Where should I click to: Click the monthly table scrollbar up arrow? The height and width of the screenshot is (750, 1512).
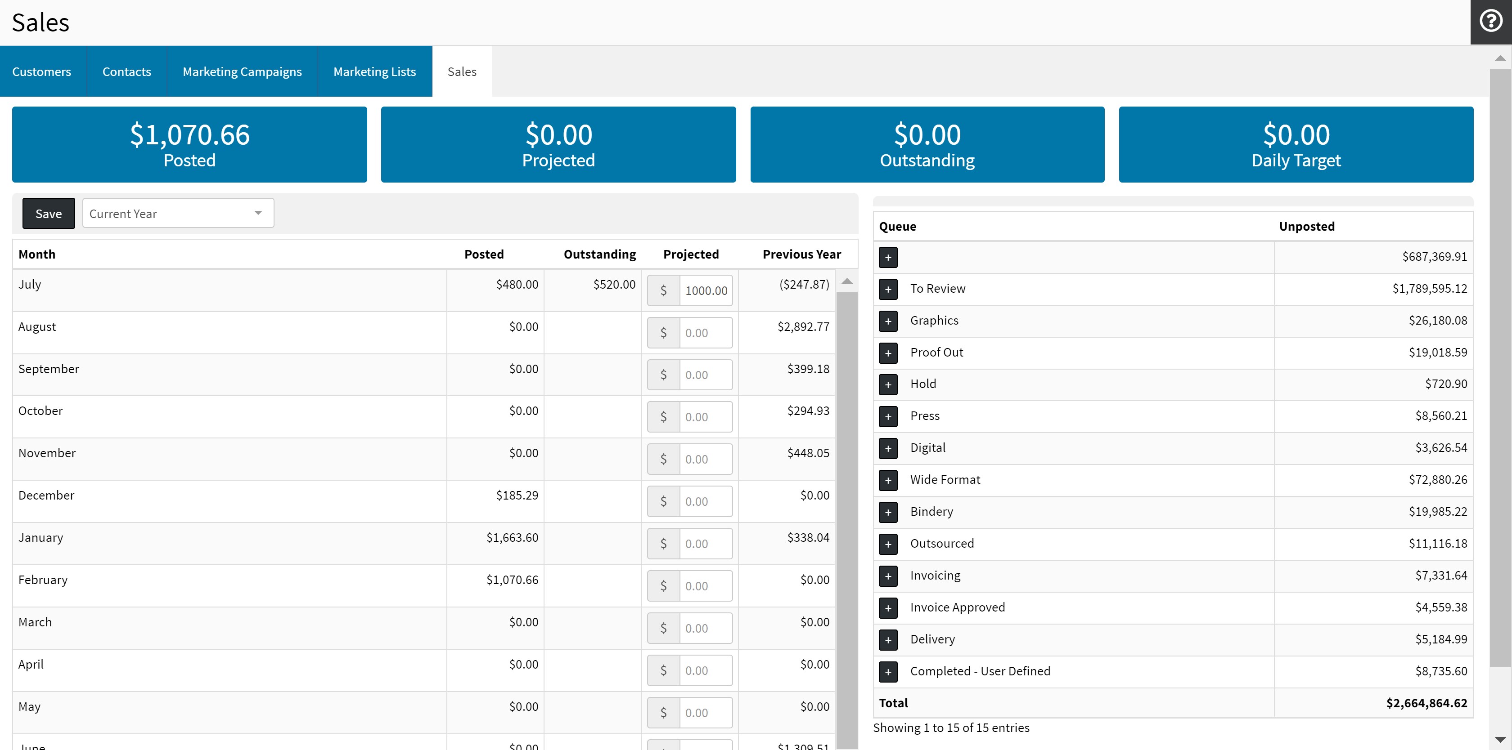coord(846,281)
